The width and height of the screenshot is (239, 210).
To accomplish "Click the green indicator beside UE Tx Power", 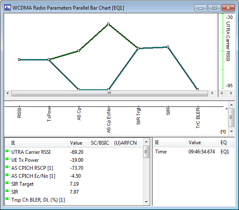I will tap(7, 159).
